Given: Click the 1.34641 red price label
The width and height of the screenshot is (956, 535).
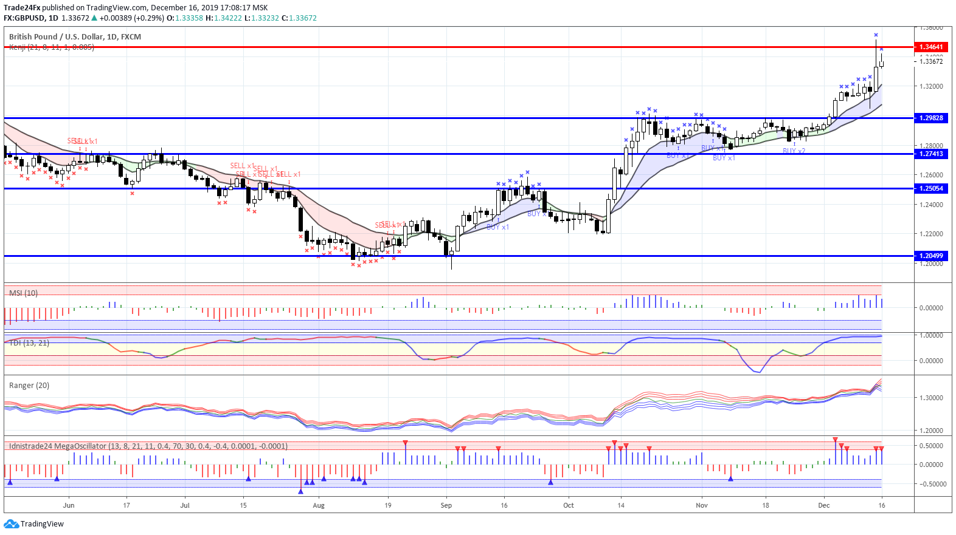Looking at the screenshot, I should tap(930, 47).
